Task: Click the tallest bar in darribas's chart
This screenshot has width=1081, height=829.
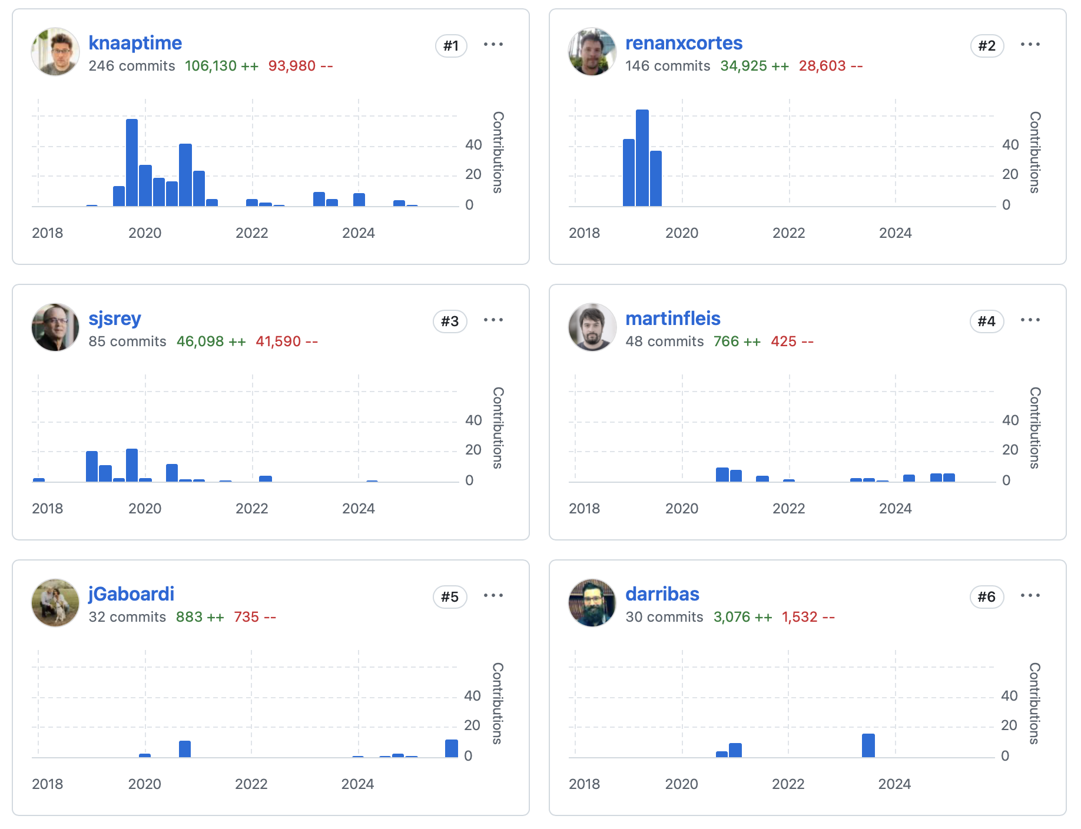Action: [868, 745]
